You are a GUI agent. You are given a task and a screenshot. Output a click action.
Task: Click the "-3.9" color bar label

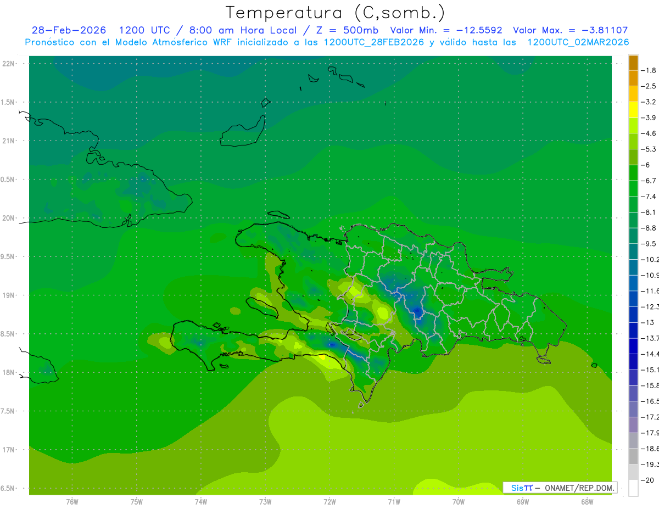[649, 118]
